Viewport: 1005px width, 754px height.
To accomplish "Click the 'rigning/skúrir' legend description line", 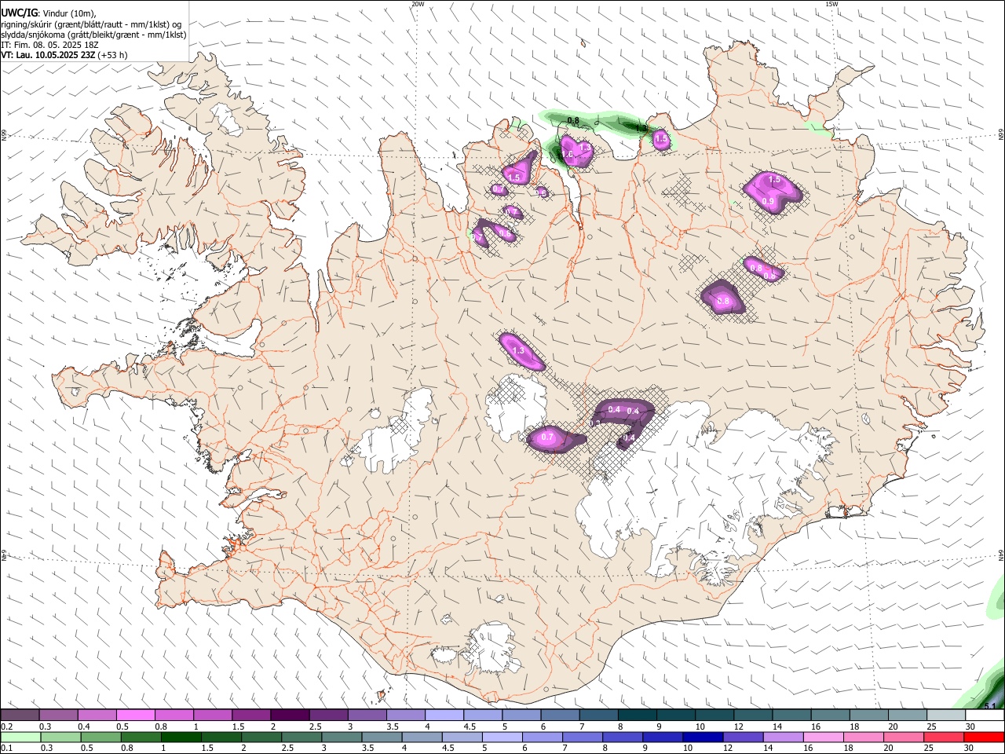I will click(92, 24).
